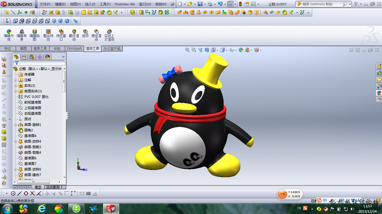Image resolution: width=382 pixels, height=214 pixels.
Task: Click the Print icon
Action: (210, 4)
